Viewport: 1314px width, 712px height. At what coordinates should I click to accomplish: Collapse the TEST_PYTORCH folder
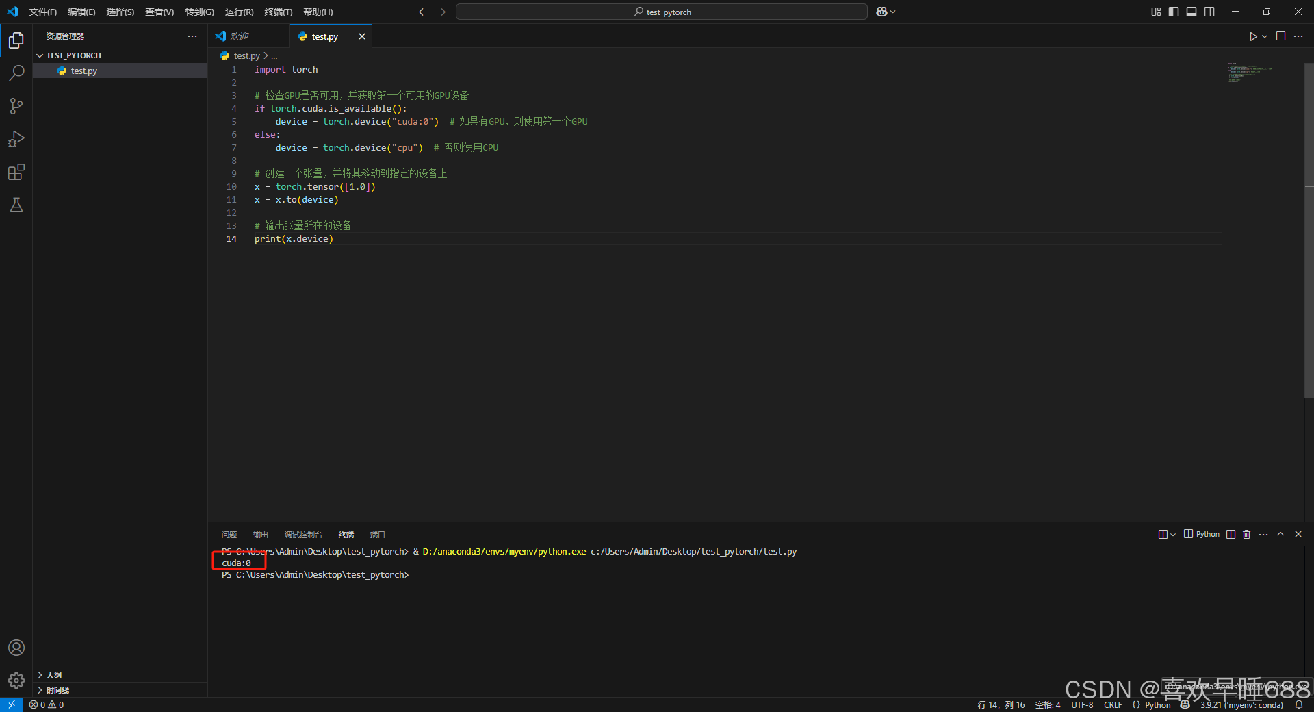(40, 55)
